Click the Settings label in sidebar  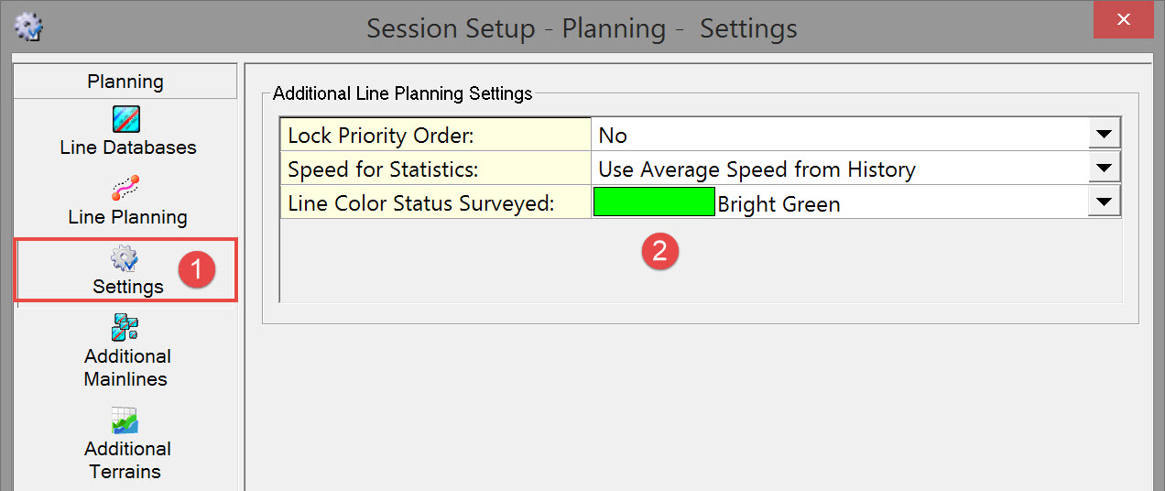click(127, 287)
